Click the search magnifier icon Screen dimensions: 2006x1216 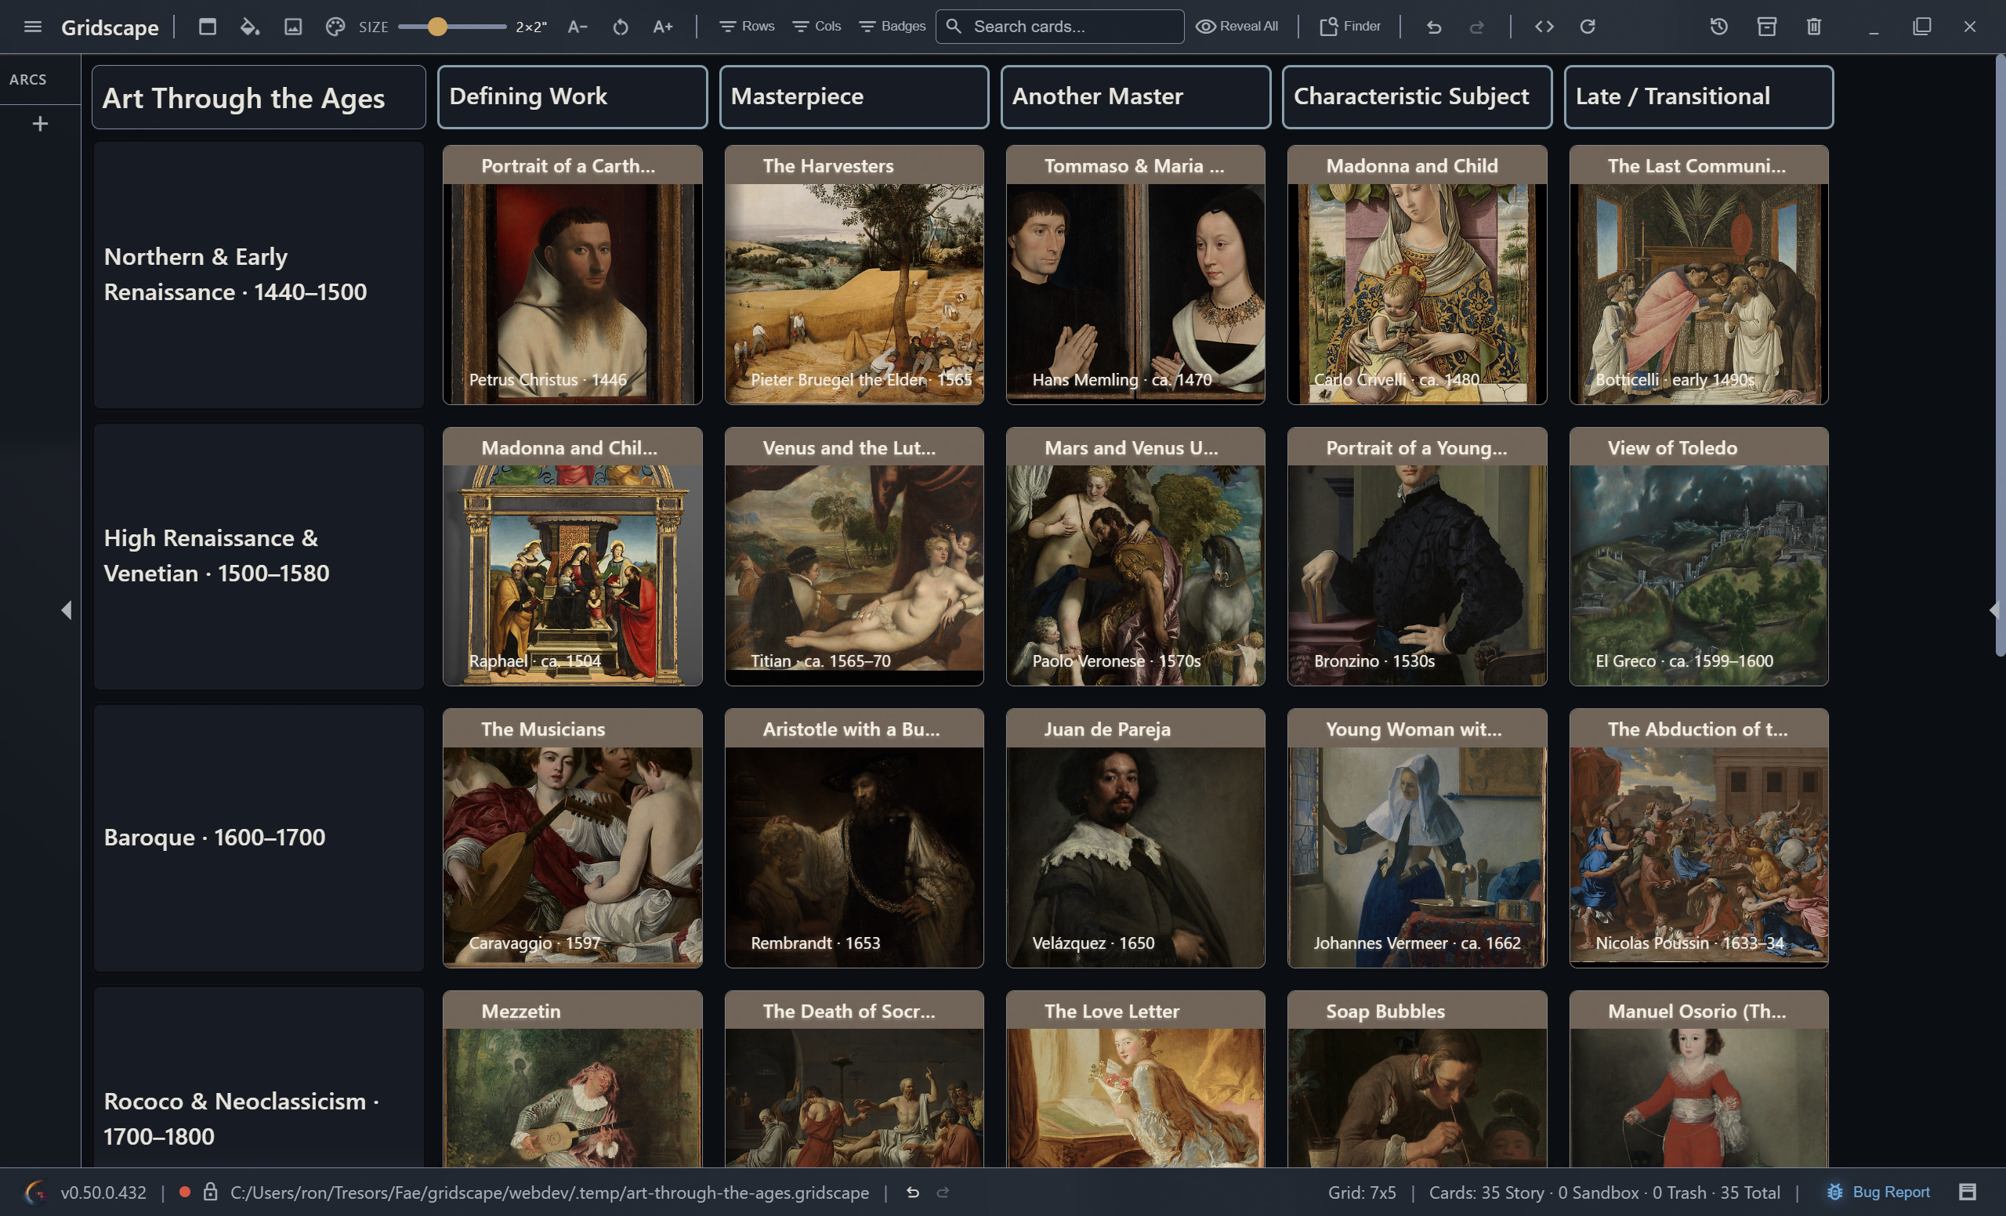click(954, 26)
